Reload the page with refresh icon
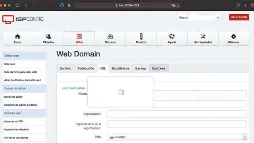The image size is (254, 143). click(x=178, y=6)
